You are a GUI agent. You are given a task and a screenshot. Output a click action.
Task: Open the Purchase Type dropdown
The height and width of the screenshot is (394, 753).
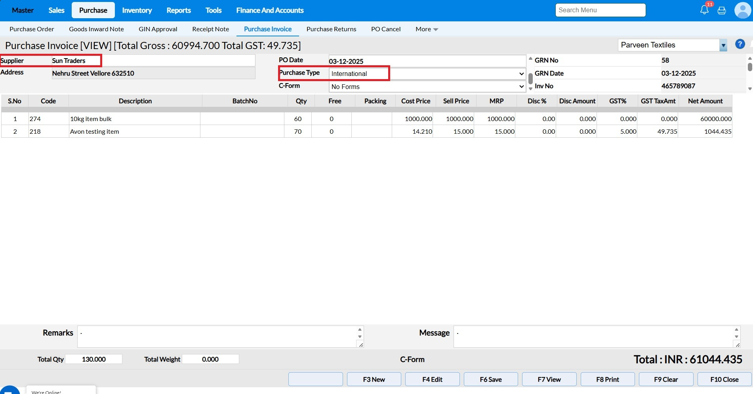[427, 74]
